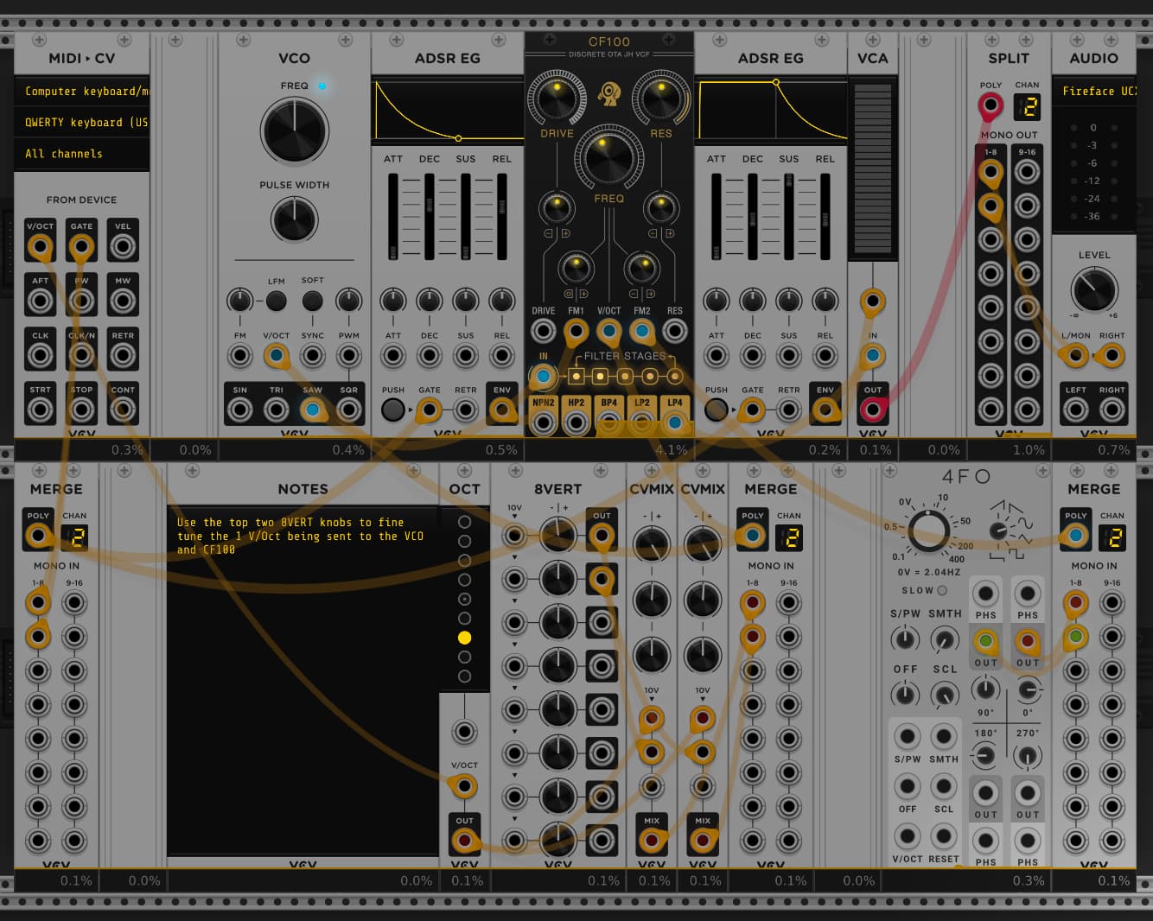The height and width of the screenshot is (921, 1153).
Task: Open the Computer keyboard MIDI driver dropdown
Action: [x=82, y=91]
